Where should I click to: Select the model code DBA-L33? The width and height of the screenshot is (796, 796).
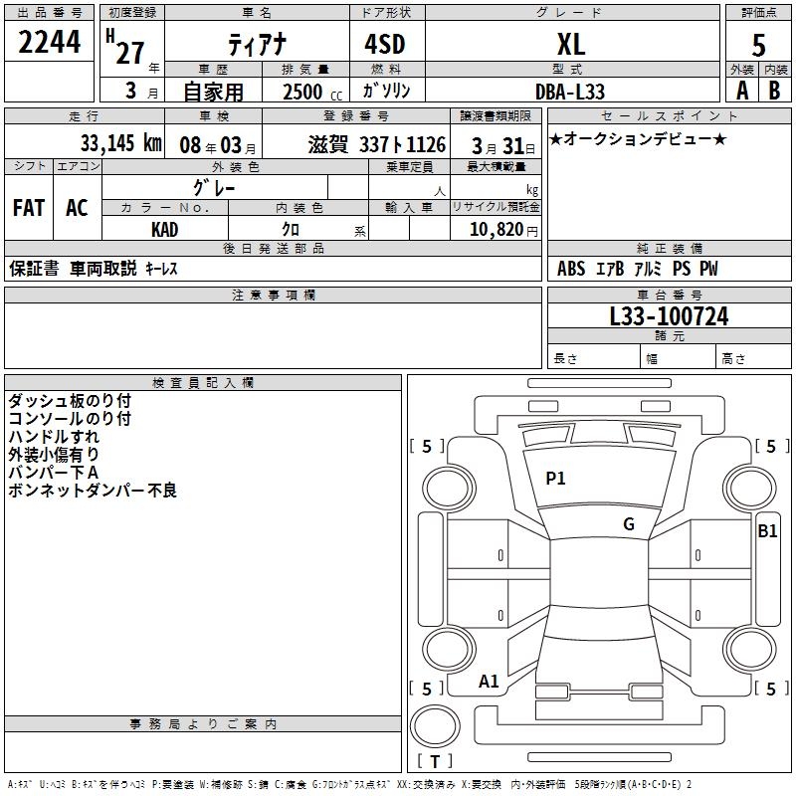coord(570,91)
